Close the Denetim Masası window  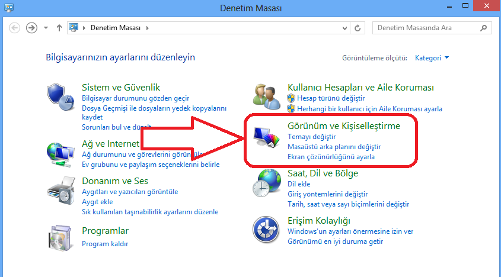click(x=487, y=6)
